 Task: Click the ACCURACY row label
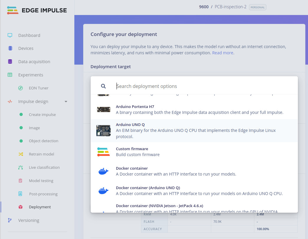153,229
